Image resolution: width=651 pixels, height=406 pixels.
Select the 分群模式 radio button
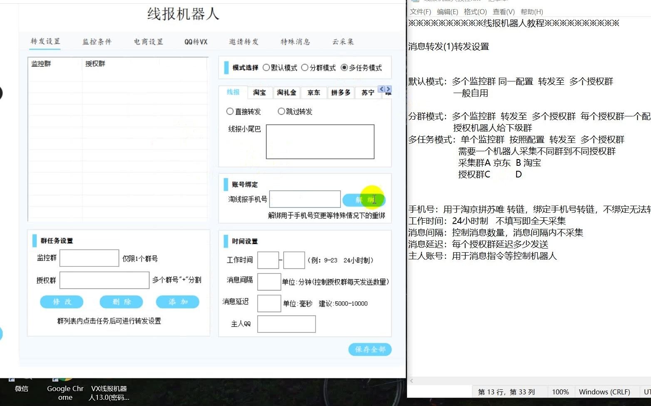(305, 67)
